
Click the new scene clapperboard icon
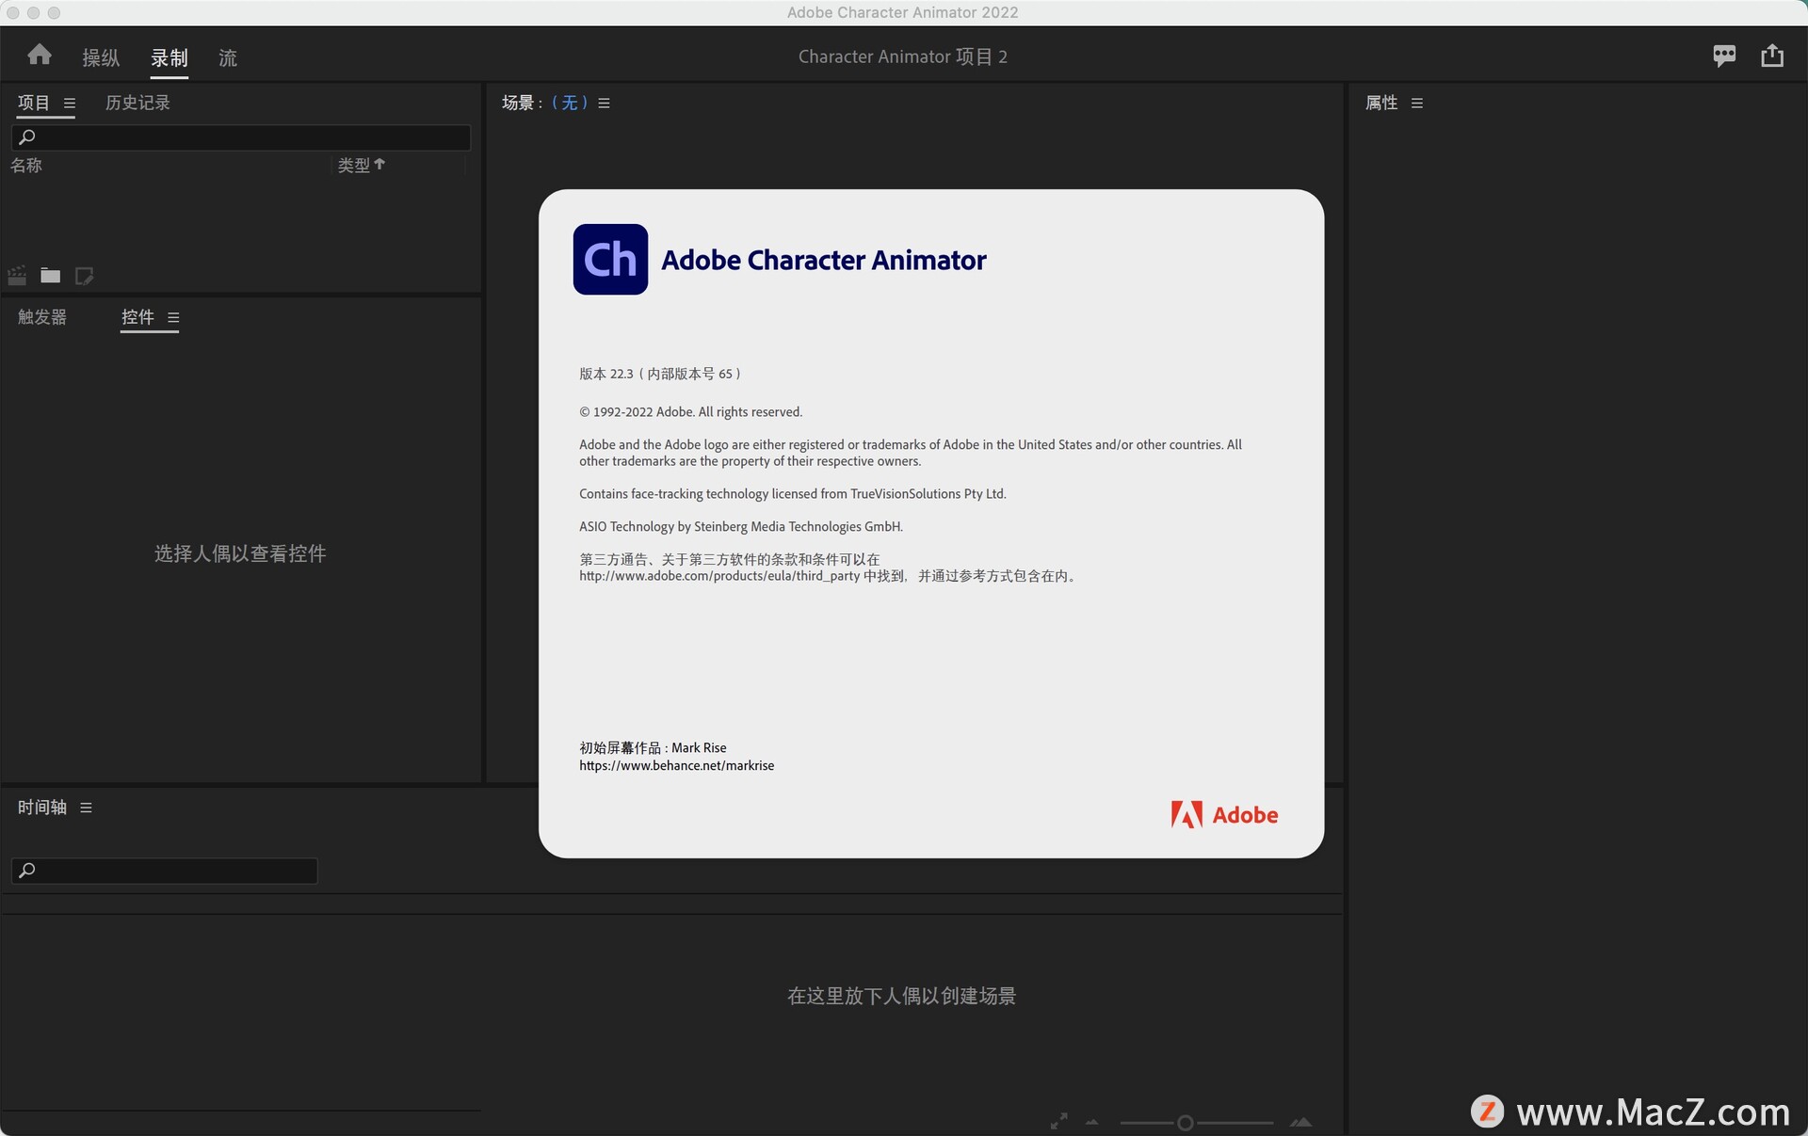(17, 276)
